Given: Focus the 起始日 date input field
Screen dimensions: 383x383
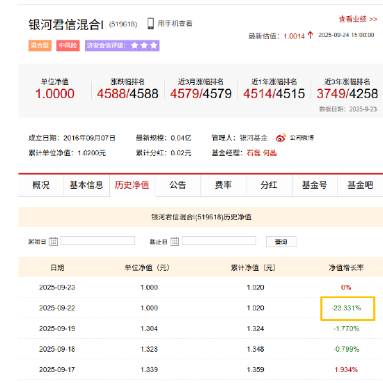Looking at the screenshot, I should 97,241.
